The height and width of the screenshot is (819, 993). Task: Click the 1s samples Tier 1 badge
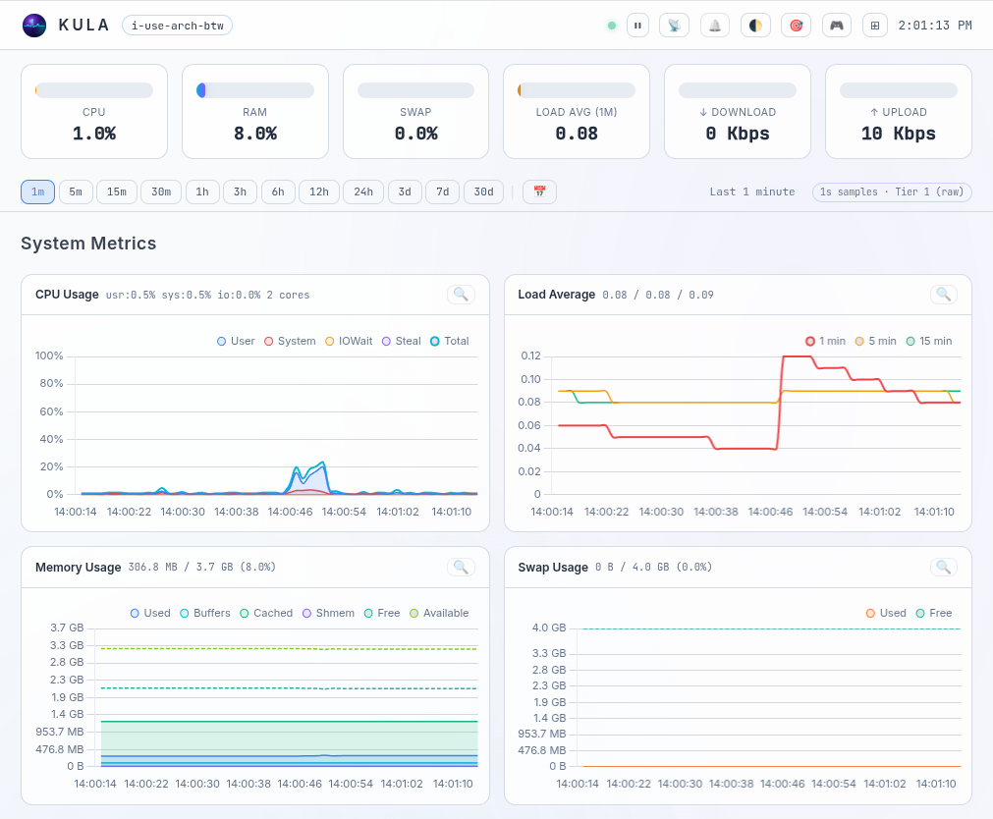[x=891, y=191]
